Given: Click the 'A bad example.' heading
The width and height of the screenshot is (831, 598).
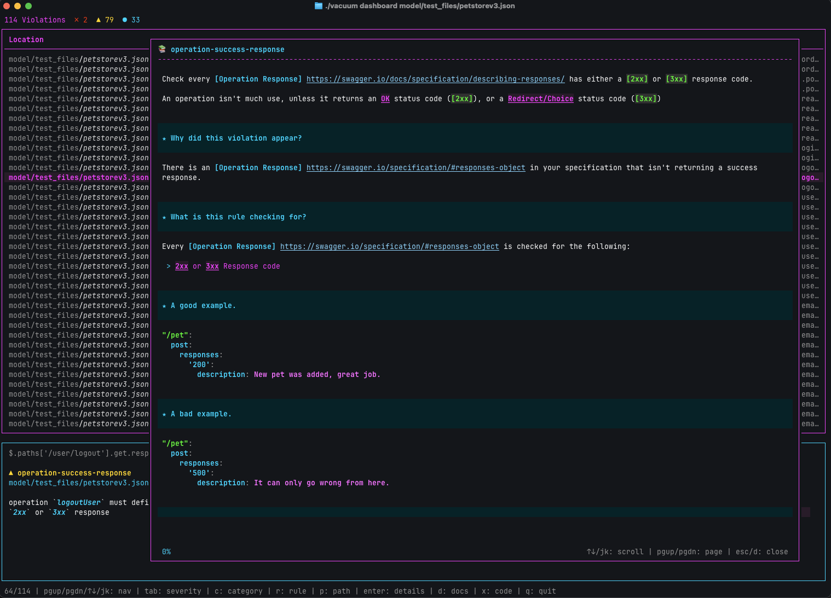Looking at the screenshot, I should [201, 414].
